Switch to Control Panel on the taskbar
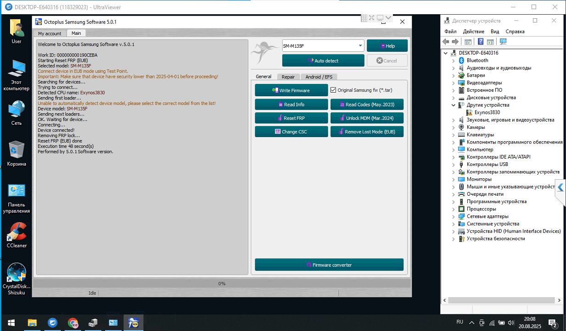566x331 pixels. [x=113, y=323]
